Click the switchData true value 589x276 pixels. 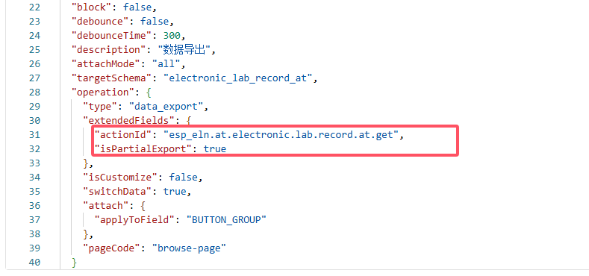tap(174, 192)
